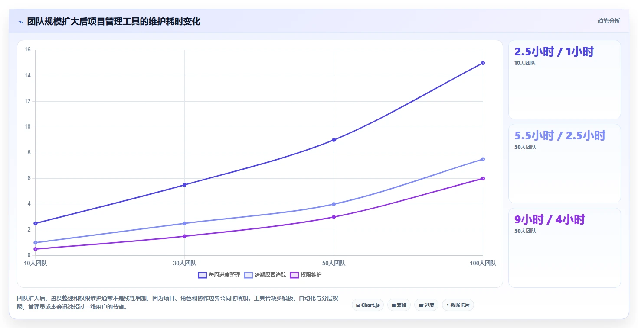Click the 表格 tag chip

coord(399,305)
